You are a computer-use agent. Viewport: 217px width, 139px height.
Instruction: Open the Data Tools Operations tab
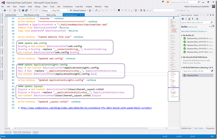tap(22, 132)
